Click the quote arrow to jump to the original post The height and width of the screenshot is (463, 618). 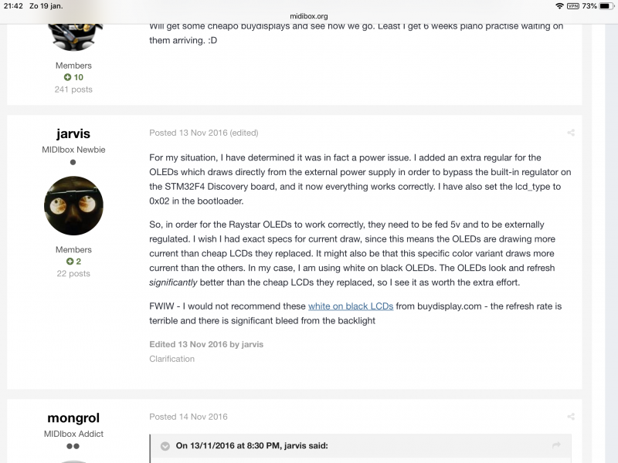pos(556,445)
